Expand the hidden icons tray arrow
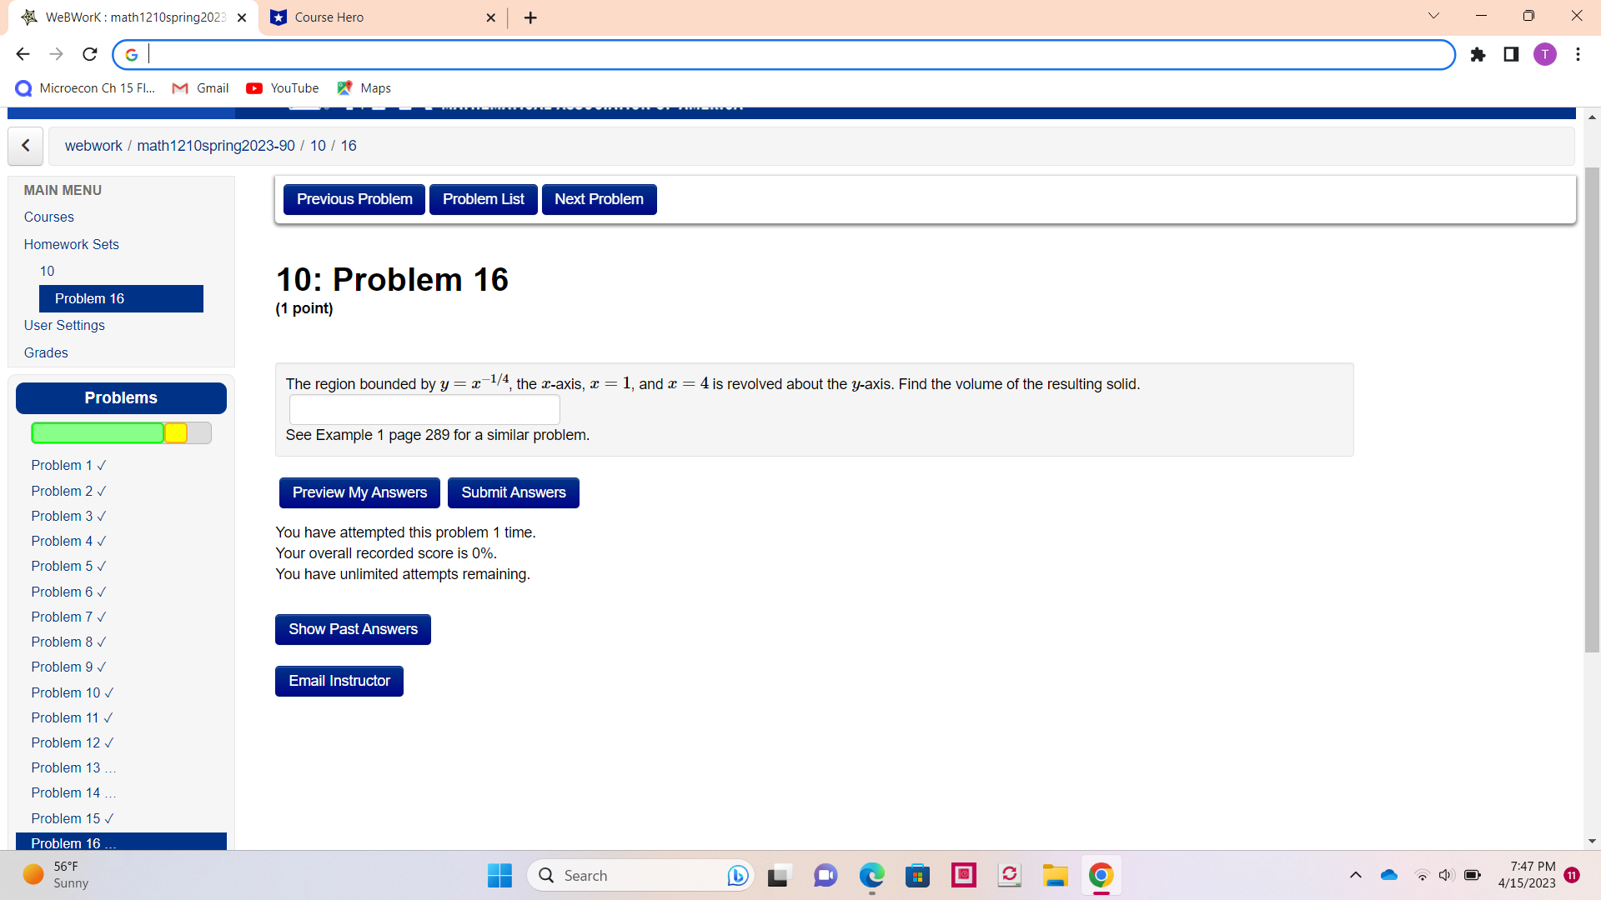The height and width of the screenshot is (900, 1601). click(x=1355, y=875)
